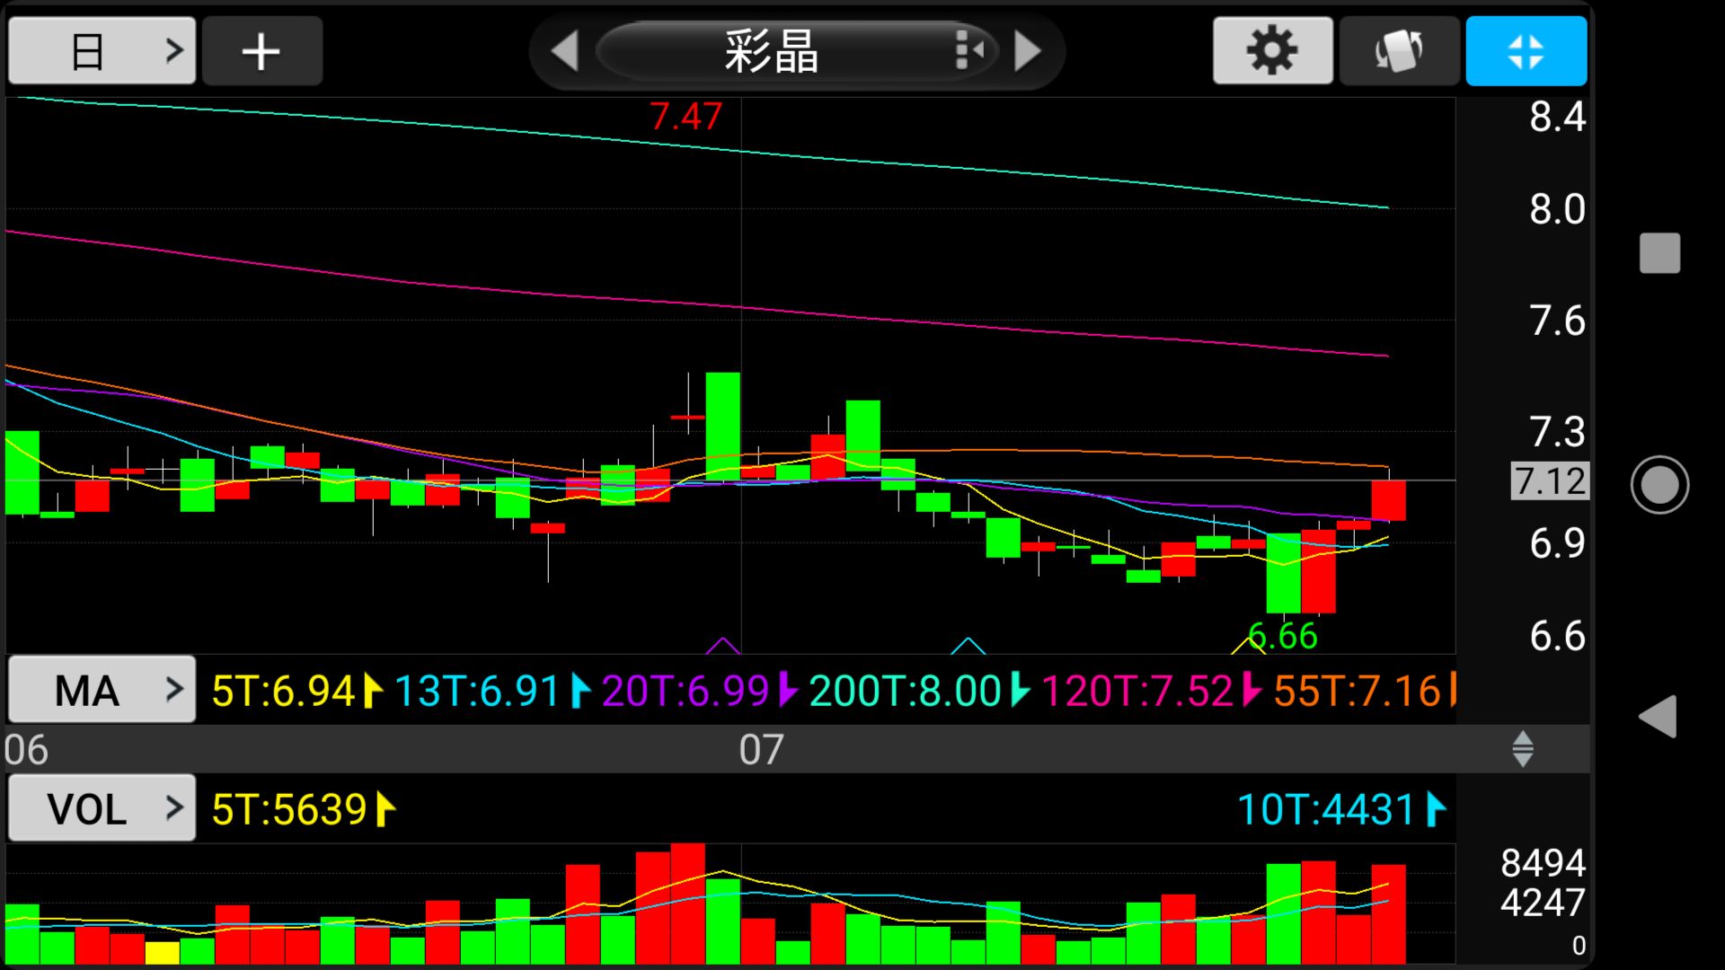1725x970 pixels.
Task: Click panel resize up-down arrows
Action: [1522, 748]
